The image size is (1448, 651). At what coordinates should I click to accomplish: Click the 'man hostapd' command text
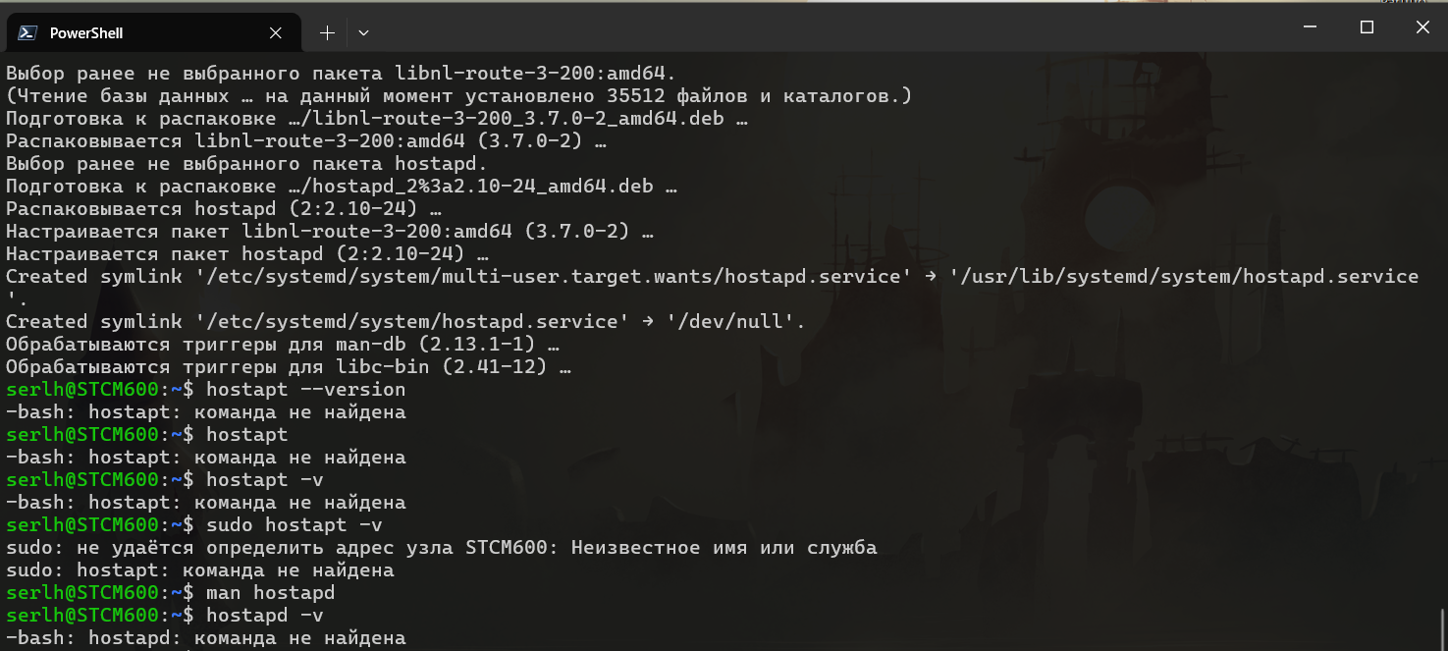pos(270,593)
